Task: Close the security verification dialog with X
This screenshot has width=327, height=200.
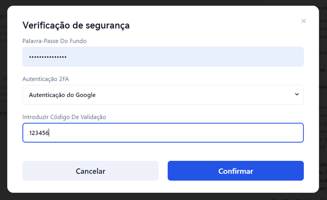Action: click(303, 21)
